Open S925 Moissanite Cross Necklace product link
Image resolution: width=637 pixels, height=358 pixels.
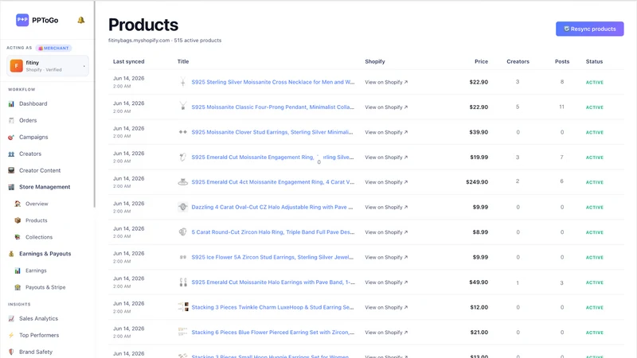click(x=272, y=82)
